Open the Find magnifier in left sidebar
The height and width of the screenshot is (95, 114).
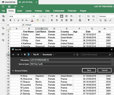click(x=3, y=28)
